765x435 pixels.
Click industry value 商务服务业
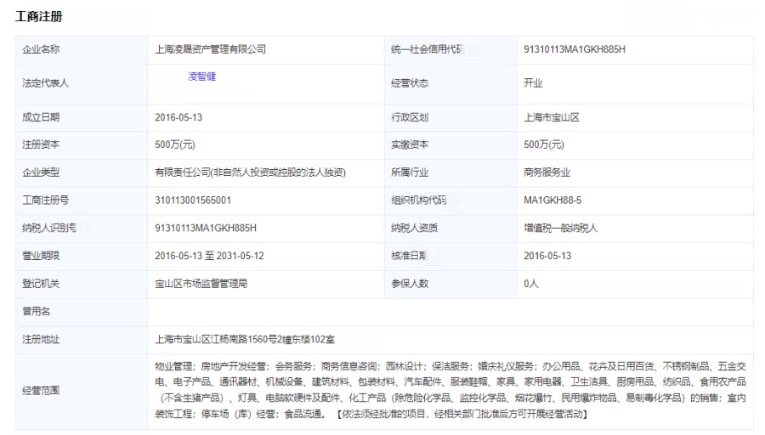[x=547, y=172]
